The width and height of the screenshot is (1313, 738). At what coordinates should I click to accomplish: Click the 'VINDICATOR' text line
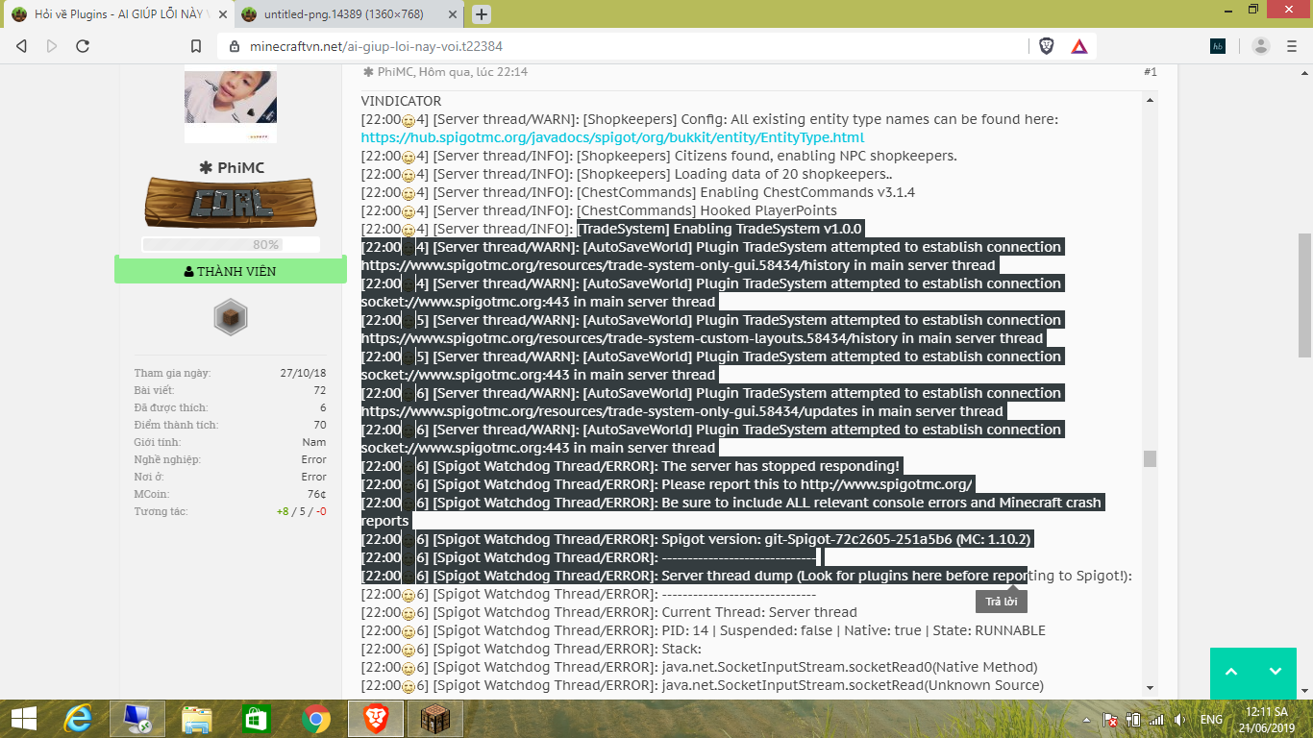coord(402,101)
